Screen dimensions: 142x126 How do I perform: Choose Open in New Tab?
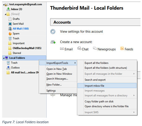pos(58,69)
